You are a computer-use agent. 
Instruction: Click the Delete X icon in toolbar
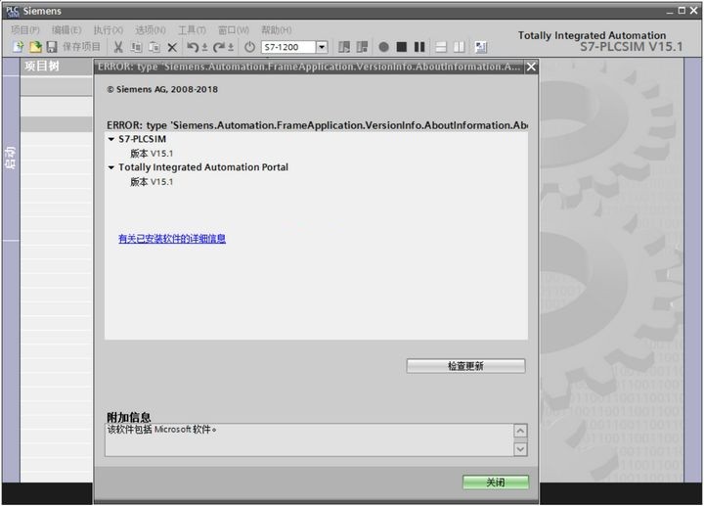pos(172,47)
